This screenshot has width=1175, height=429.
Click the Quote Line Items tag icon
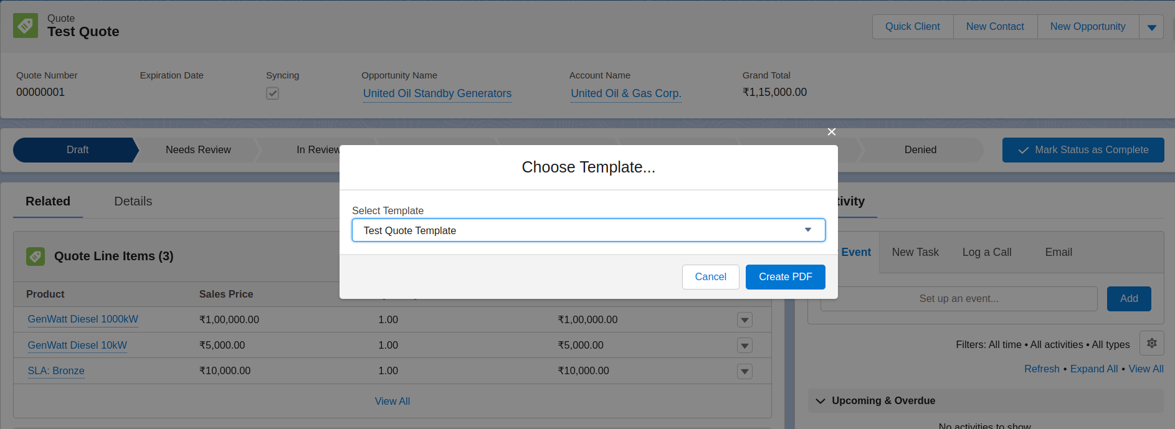36,256
